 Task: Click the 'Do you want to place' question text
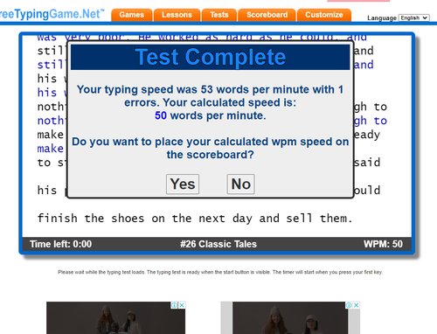(x=210, y=148)
